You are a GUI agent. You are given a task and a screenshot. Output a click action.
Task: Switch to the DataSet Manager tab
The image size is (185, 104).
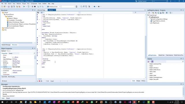(6, 45)
